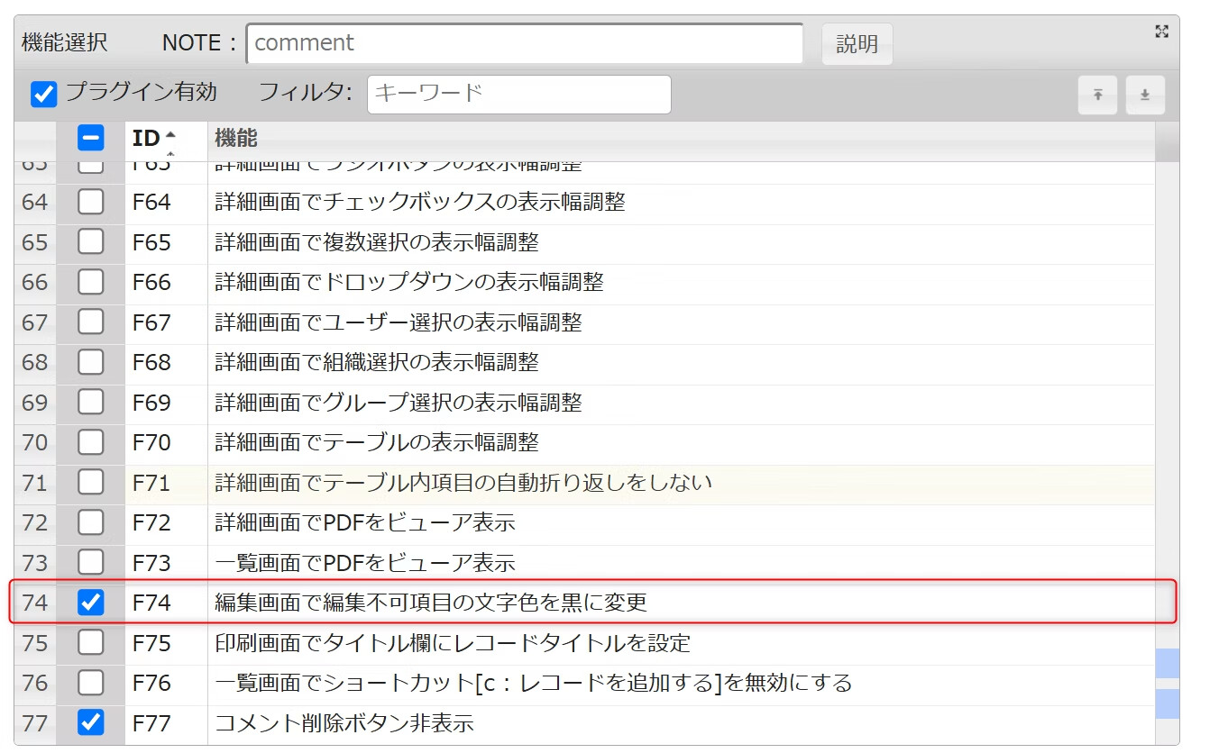Check the F75 row checkbox
The image size is (1219, 753).
(90, 643)
